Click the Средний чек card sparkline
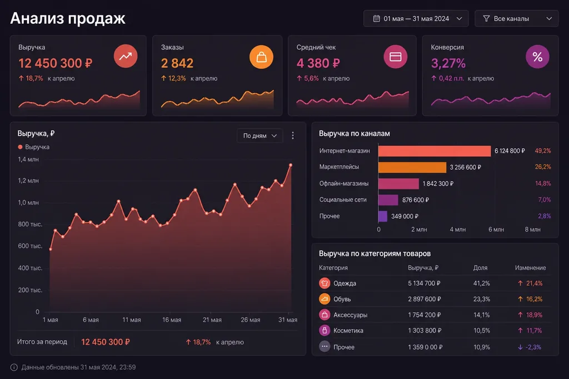569x379 pixels. click(x=352, y=99)
